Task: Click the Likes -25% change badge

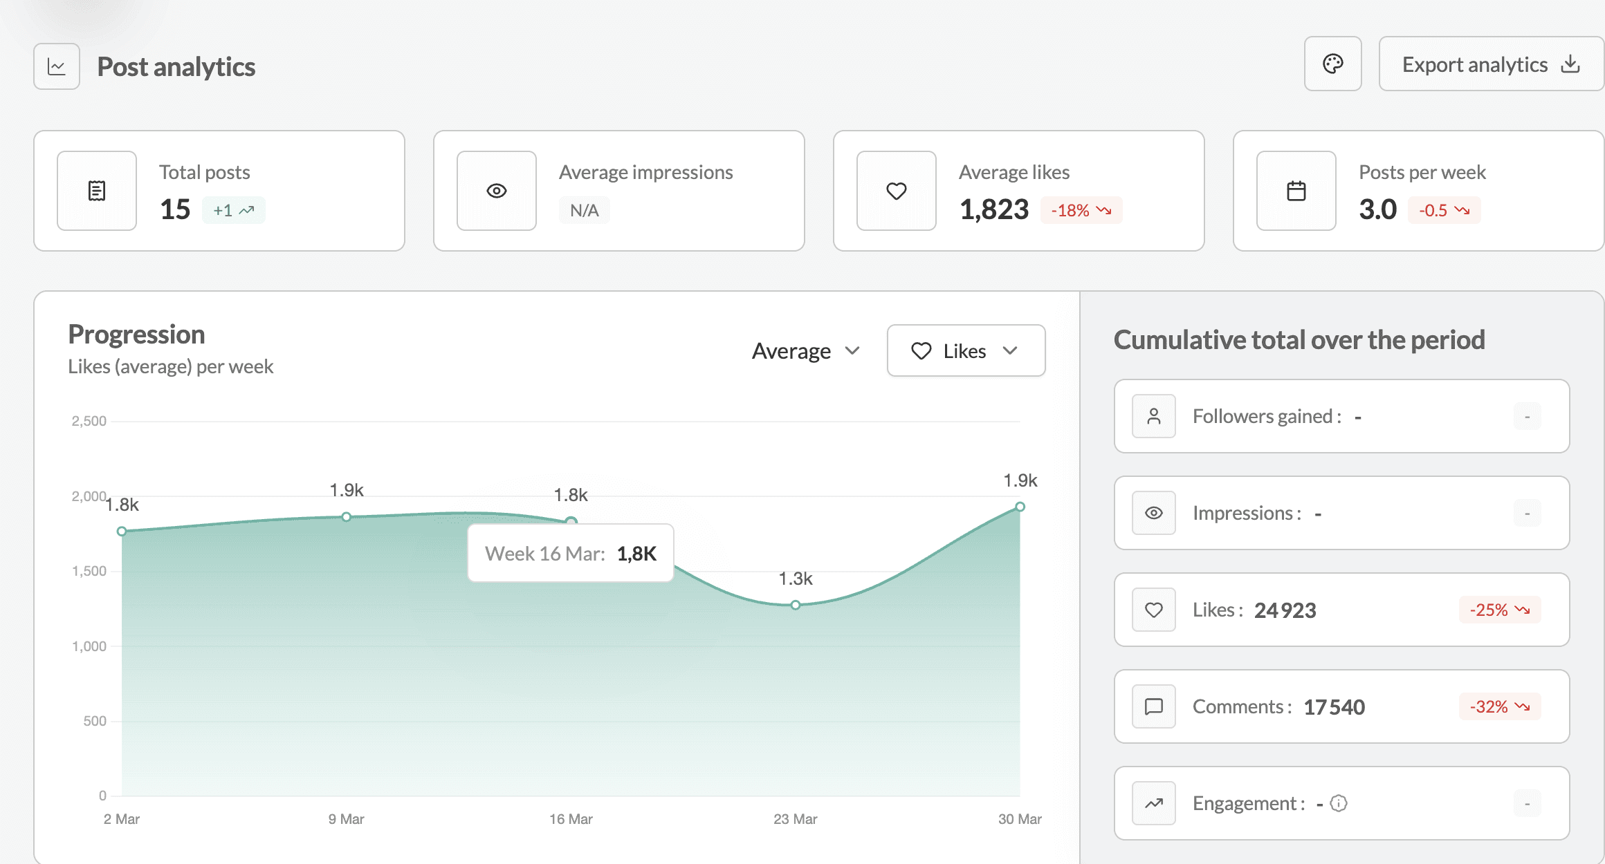Action: (1500, 610)
